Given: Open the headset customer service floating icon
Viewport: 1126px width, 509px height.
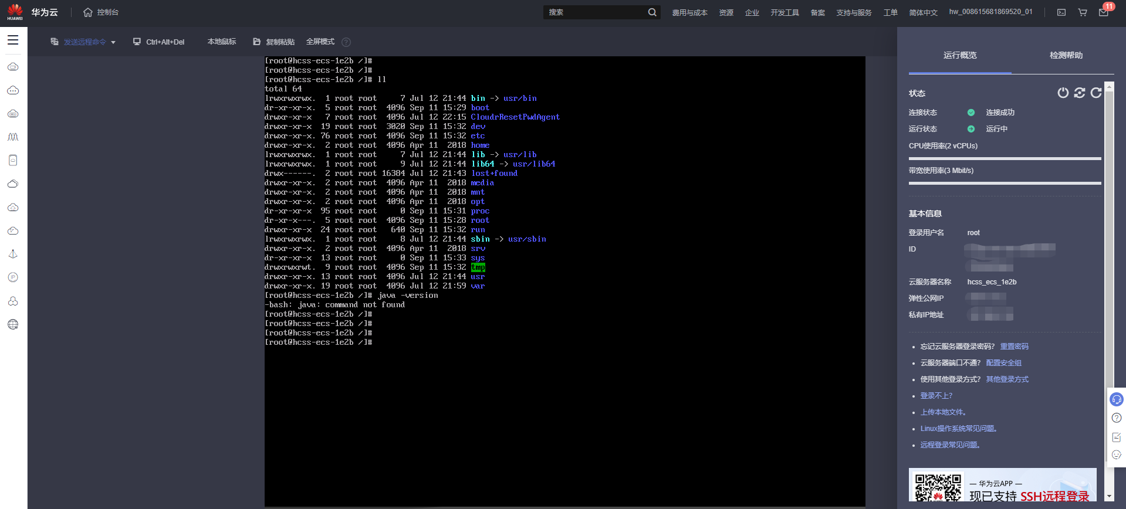Looking at the screenshot, I should [x=1117, y=399].
